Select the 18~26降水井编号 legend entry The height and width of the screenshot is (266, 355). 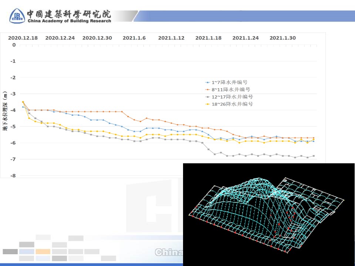coord(229,104)
